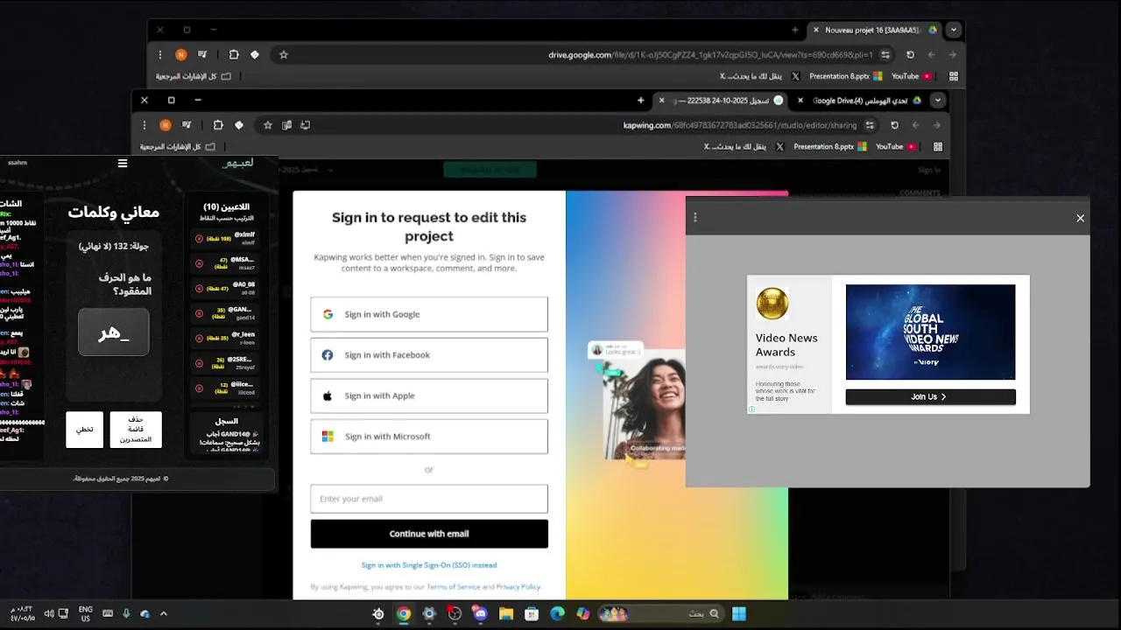The image size is (1121, 630).
Task: Open new tab in Kapwing browser window
Action: pos(641,101)
